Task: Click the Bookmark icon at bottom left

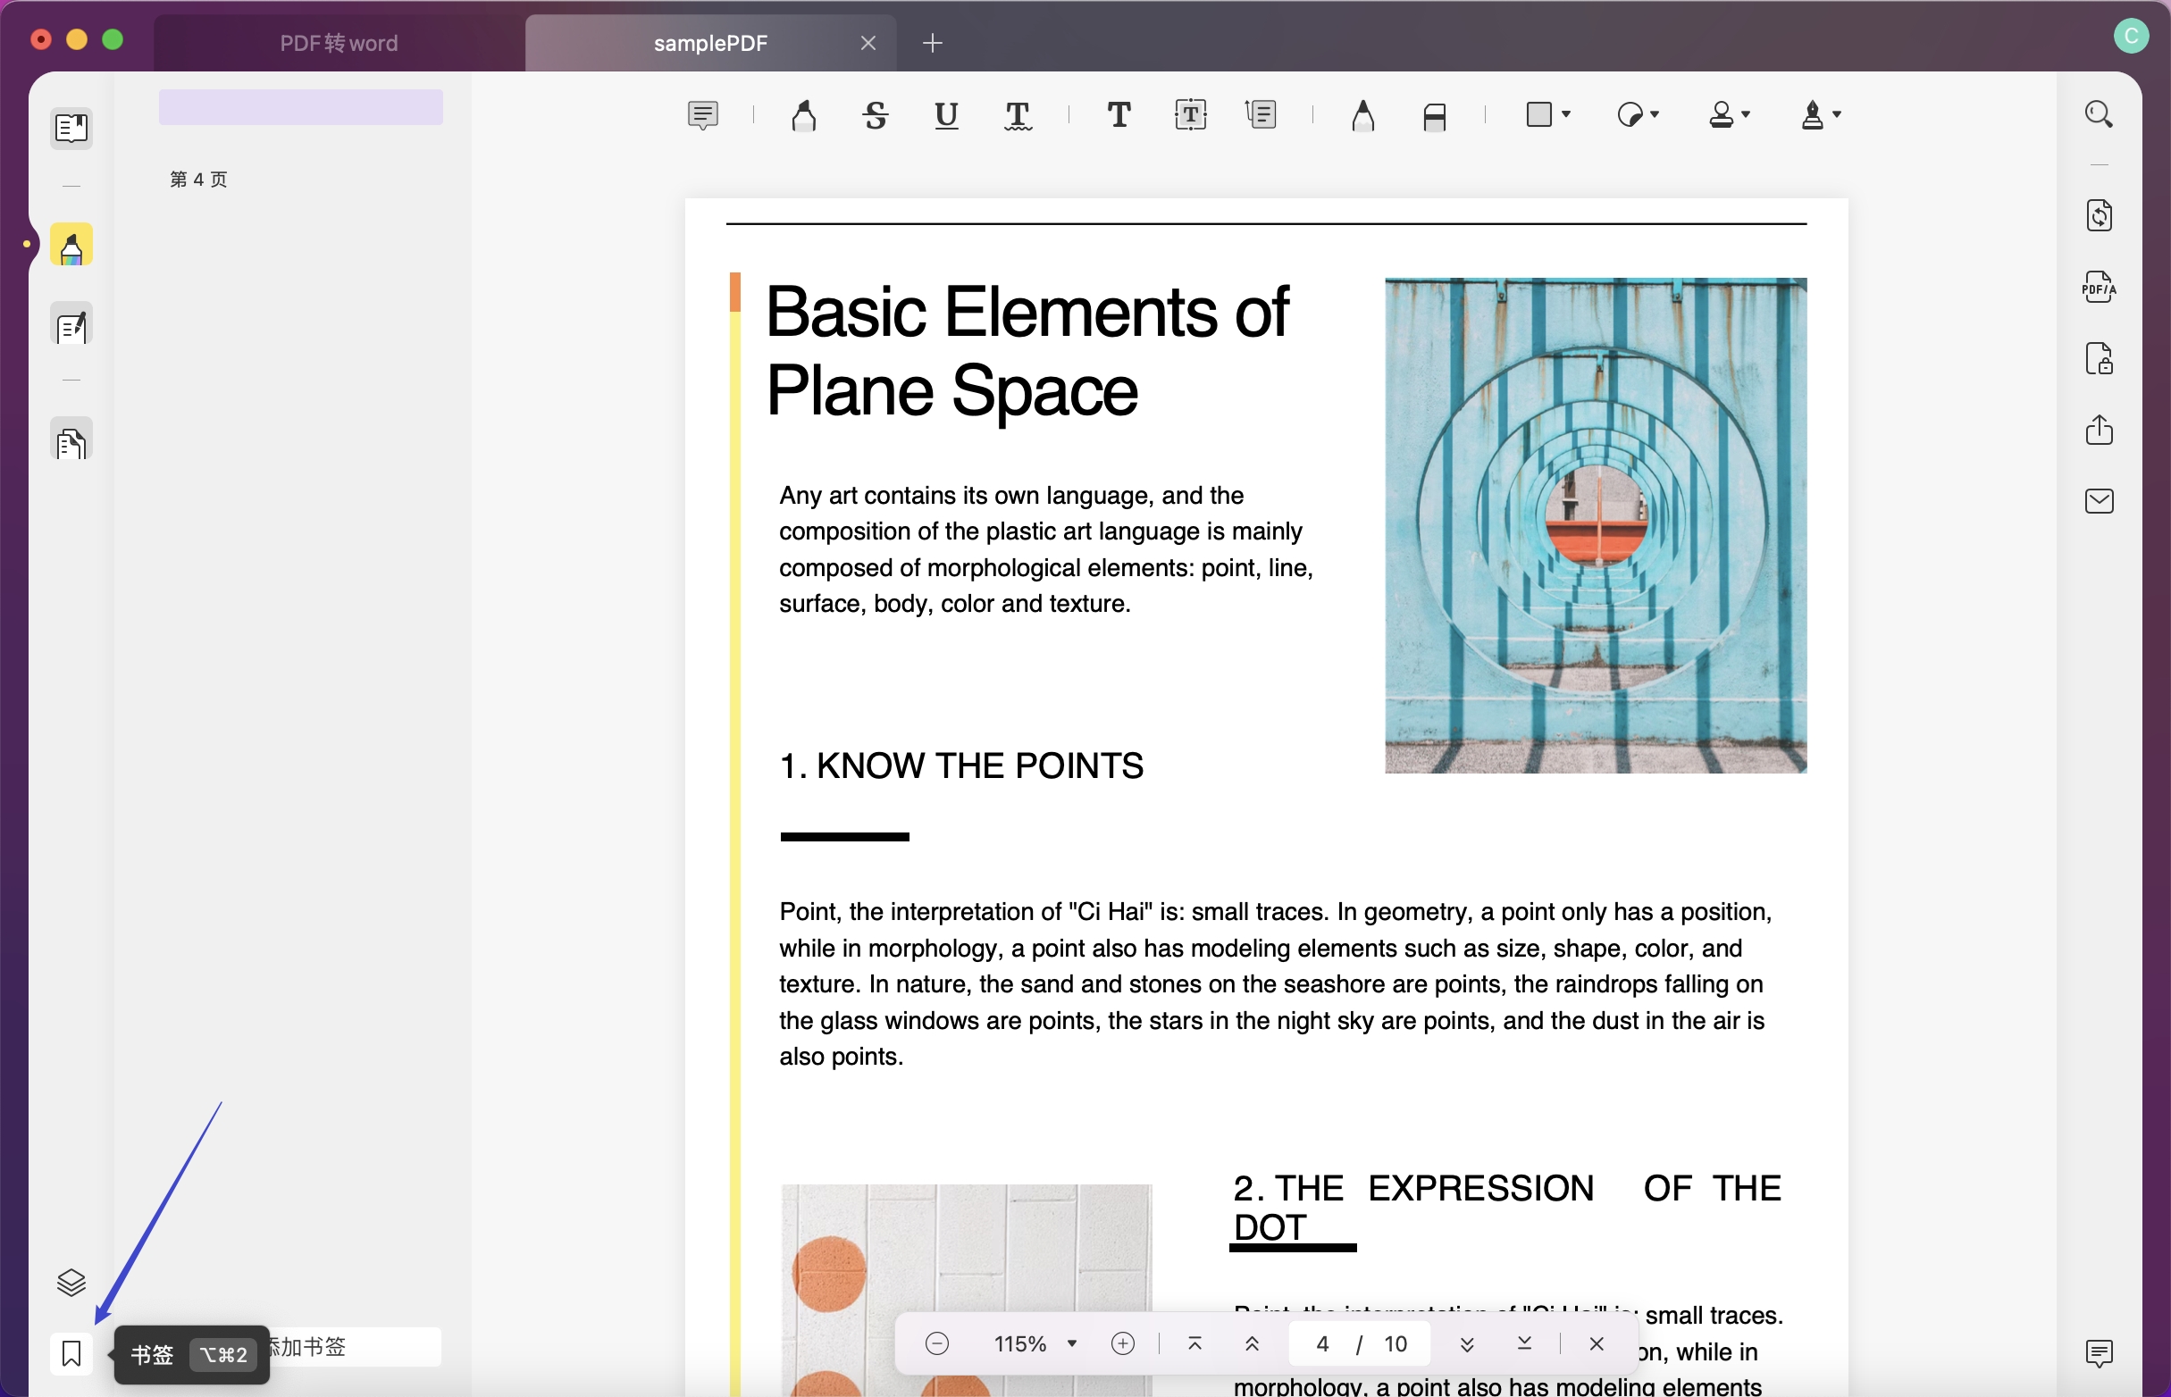Action: click(71, 1354)
